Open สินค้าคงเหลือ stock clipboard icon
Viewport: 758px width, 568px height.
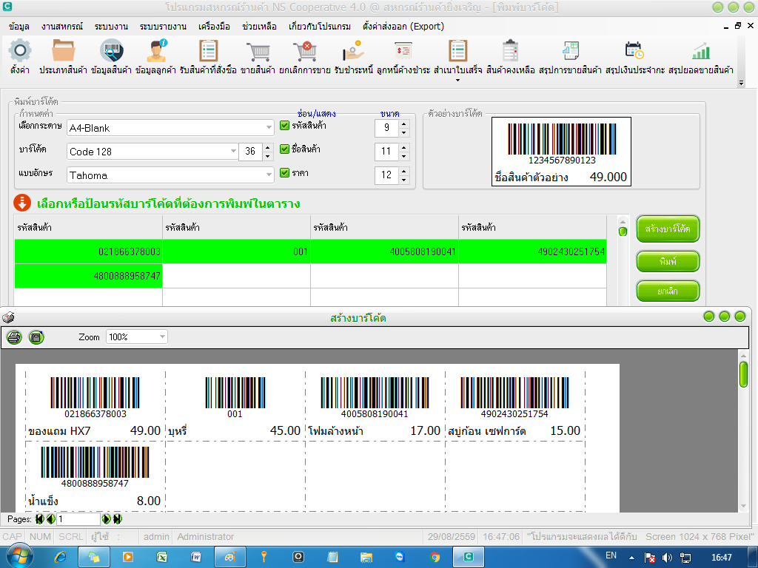click(x=511, y=51)
